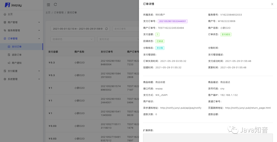Click the WX_JSAPI payment method value
This screenshot has width=277, height=142.
[x=162, y=95]
